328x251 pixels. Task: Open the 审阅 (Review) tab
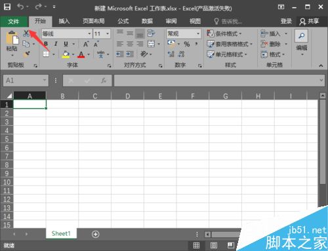tap(171, 21)
